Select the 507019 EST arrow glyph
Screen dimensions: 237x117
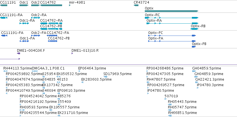[166, 99]
